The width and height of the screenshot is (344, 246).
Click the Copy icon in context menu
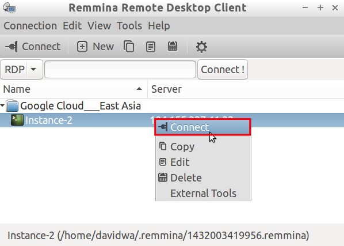point(163,146)
